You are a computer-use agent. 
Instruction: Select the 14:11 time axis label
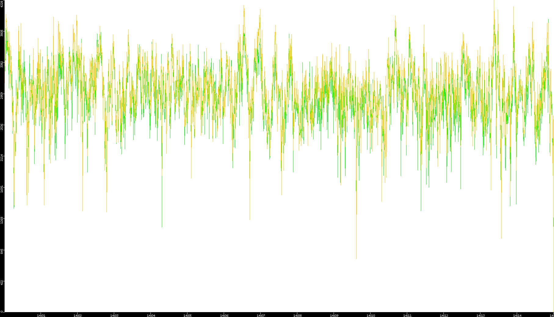click(x=407, y=315)
